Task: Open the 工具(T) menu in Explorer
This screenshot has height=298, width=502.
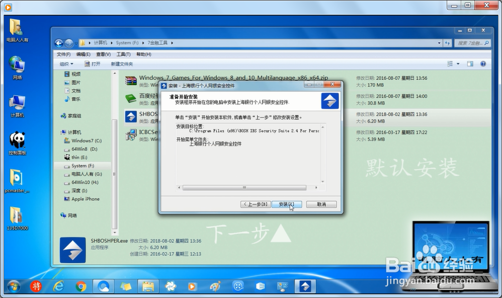Action: 123,54
